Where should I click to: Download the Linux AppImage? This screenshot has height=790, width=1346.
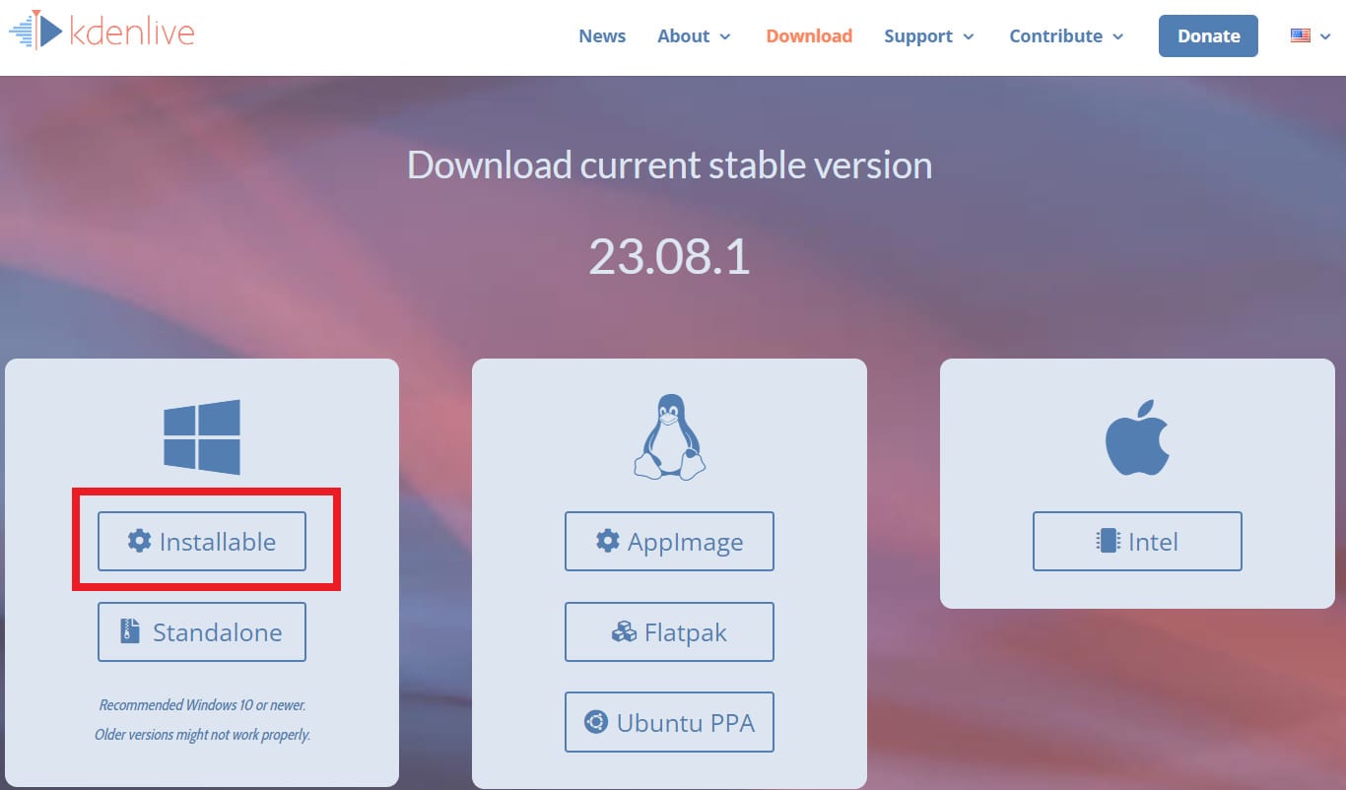[x=669, y=541]
